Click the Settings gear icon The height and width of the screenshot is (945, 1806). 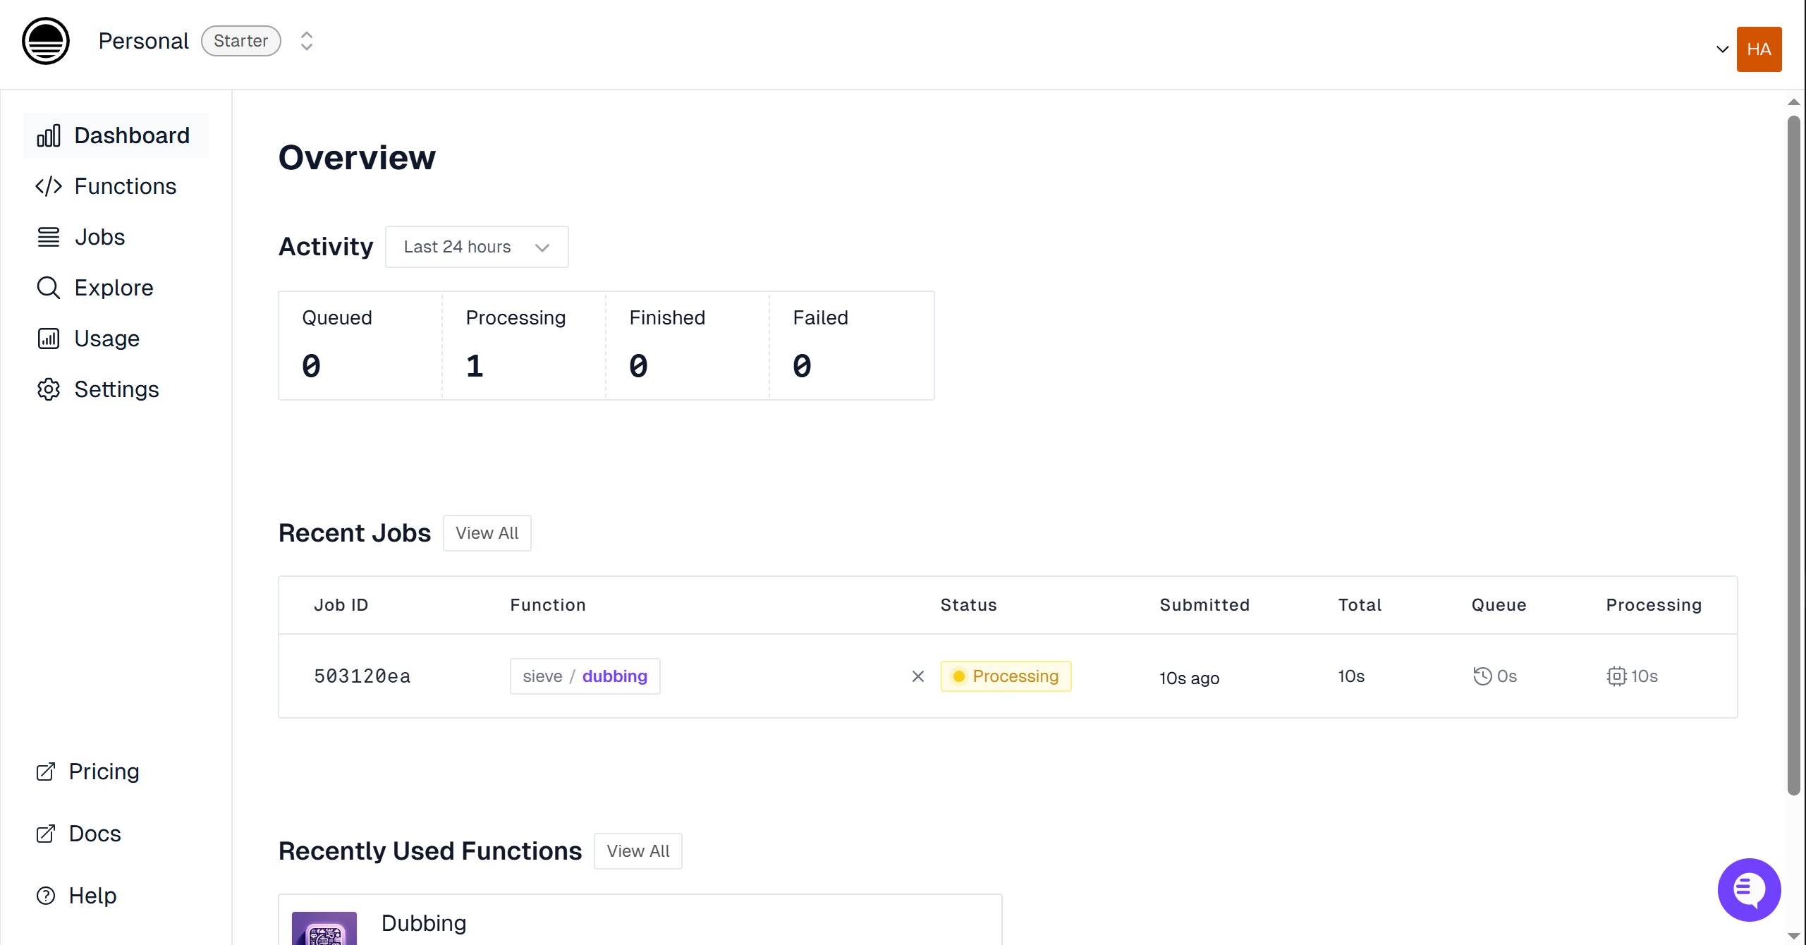point(49,389)
